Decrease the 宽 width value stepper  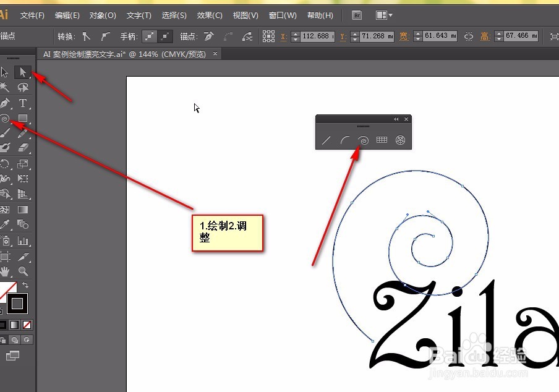[417, 38]
